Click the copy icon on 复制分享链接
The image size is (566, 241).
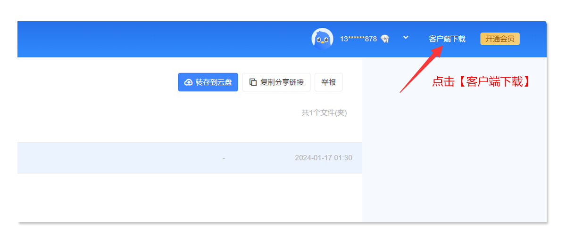(x=253, y=82)
